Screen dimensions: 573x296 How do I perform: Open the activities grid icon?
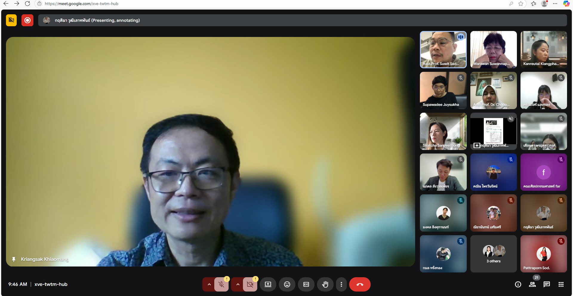point(561,284)
